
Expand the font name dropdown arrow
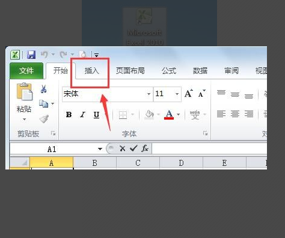[x=149, y=94]
